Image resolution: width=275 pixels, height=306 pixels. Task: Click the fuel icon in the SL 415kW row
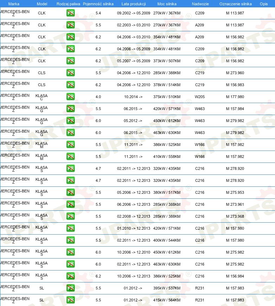pos(70,300)
